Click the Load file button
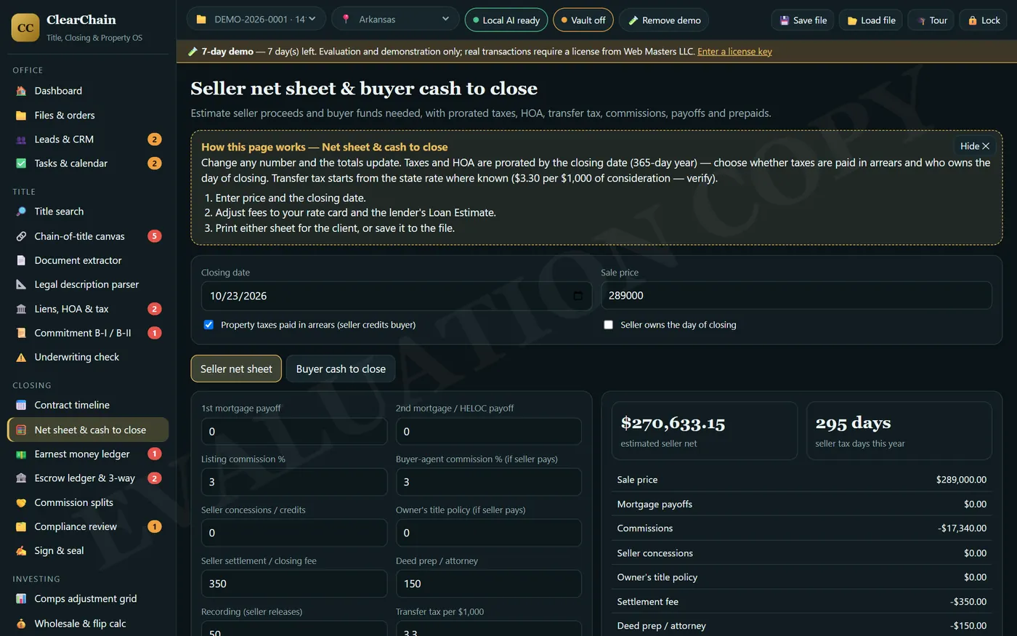Screen dimensions: 1017x636 (x=870, y=20)
